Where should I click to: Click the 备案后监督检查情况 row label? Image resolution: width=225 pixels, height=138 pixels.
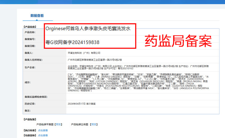tap(36, 97)
